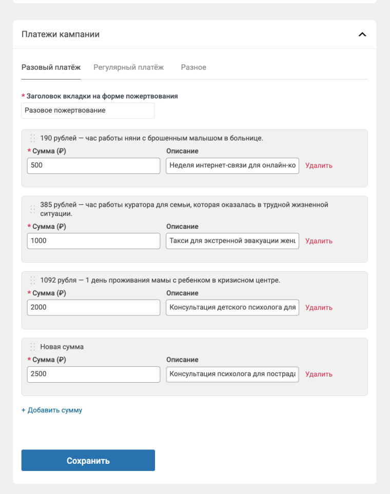Click the Добавить сумму link

click(51, 410)
